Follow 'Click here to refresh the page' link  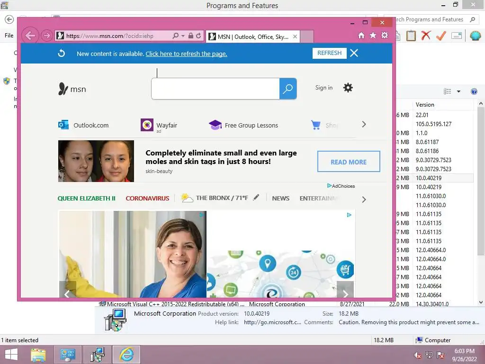click(186, 54)
